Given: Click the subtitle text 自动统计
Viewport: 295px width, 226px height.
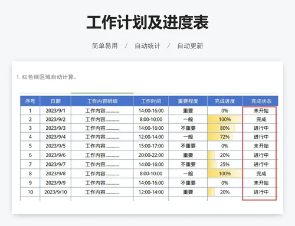Looking at the screenshot, I should [x=147, y=46].
